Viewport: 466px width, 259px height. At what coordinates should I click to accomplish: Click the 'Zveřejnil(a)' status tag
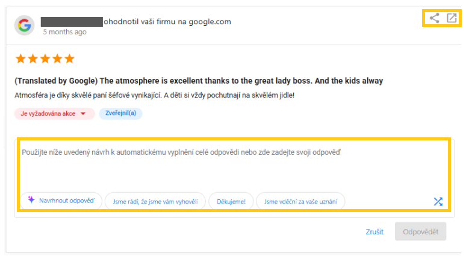(x=120, y=113)
